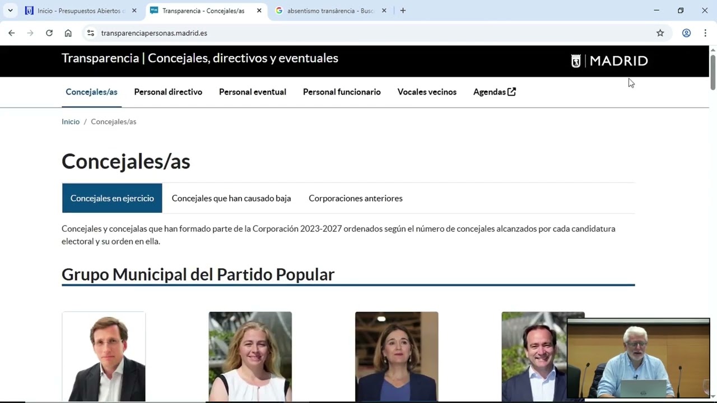Select Concejales que han causado baja tab
This screenshot has height=403, width=717.
pos(231,198)
